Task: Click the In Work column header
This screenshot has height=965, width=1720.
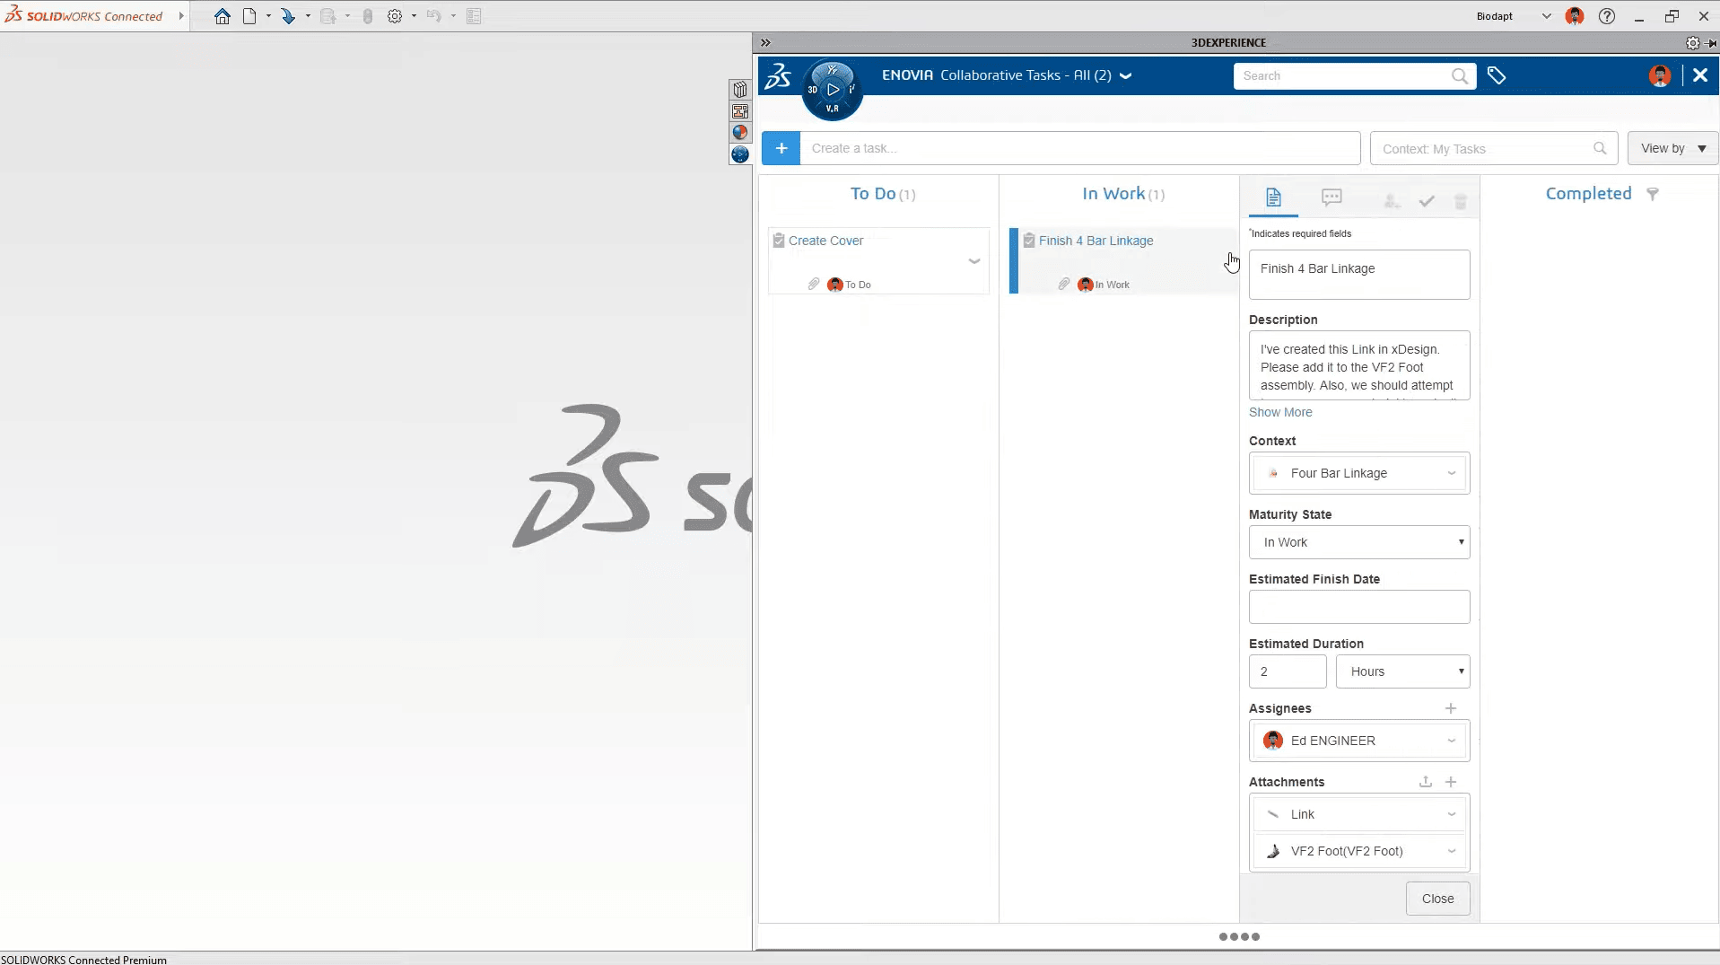Action: tap(1123, 194)
